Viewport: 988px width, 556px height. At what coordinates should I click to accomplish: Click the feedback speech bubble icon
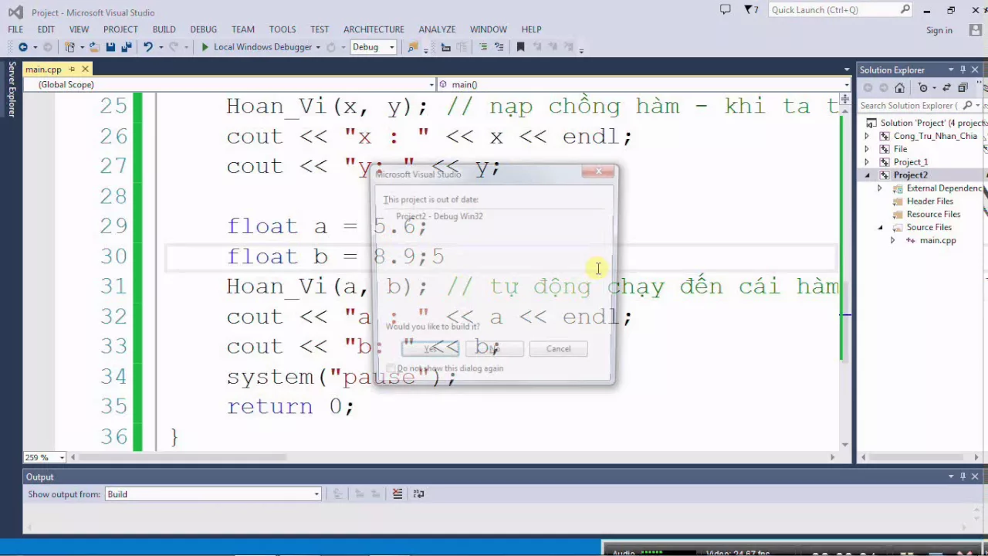(x=725, y=10)
